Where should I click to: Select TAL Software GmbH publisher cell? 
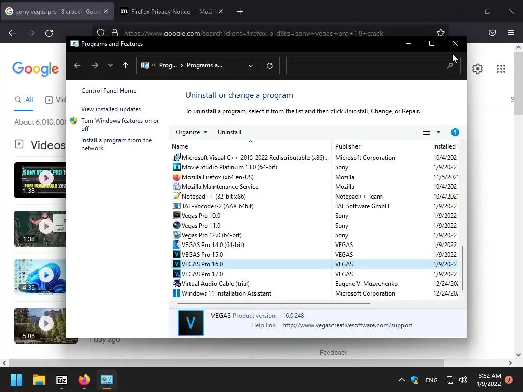pyautogui.click(x=362, y=206)
